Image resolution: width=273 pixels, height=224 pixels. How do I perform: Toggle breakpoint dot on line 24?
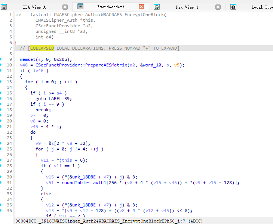click(1, 143)
